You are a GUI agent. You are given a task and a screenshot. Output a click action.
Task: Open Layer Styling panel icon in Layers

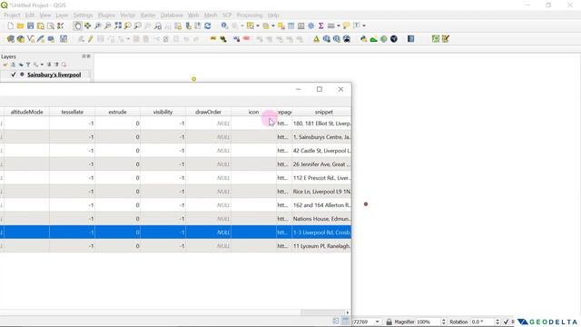coord(5,64)
